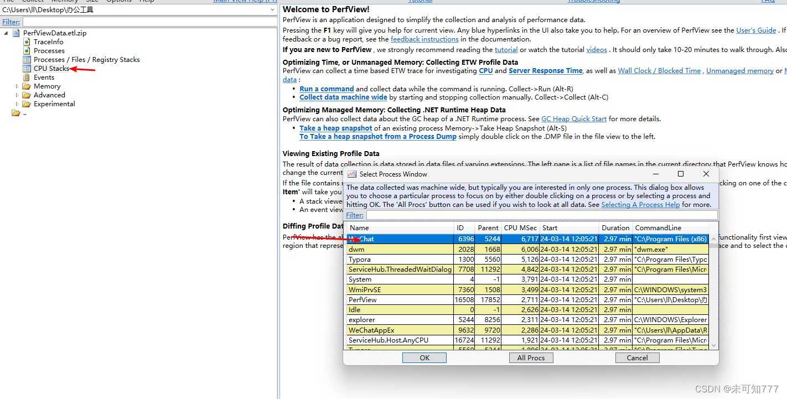Viewport: 787px width, 399px height.
Task: Open the Server Response Time link
Action: pyautogui.click(x=546, y=71)
